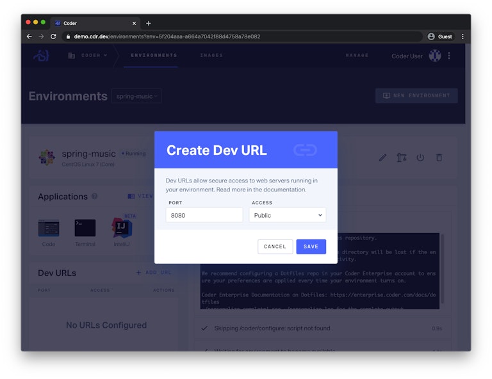Open the CODER organization dropdown

point(94,55)
